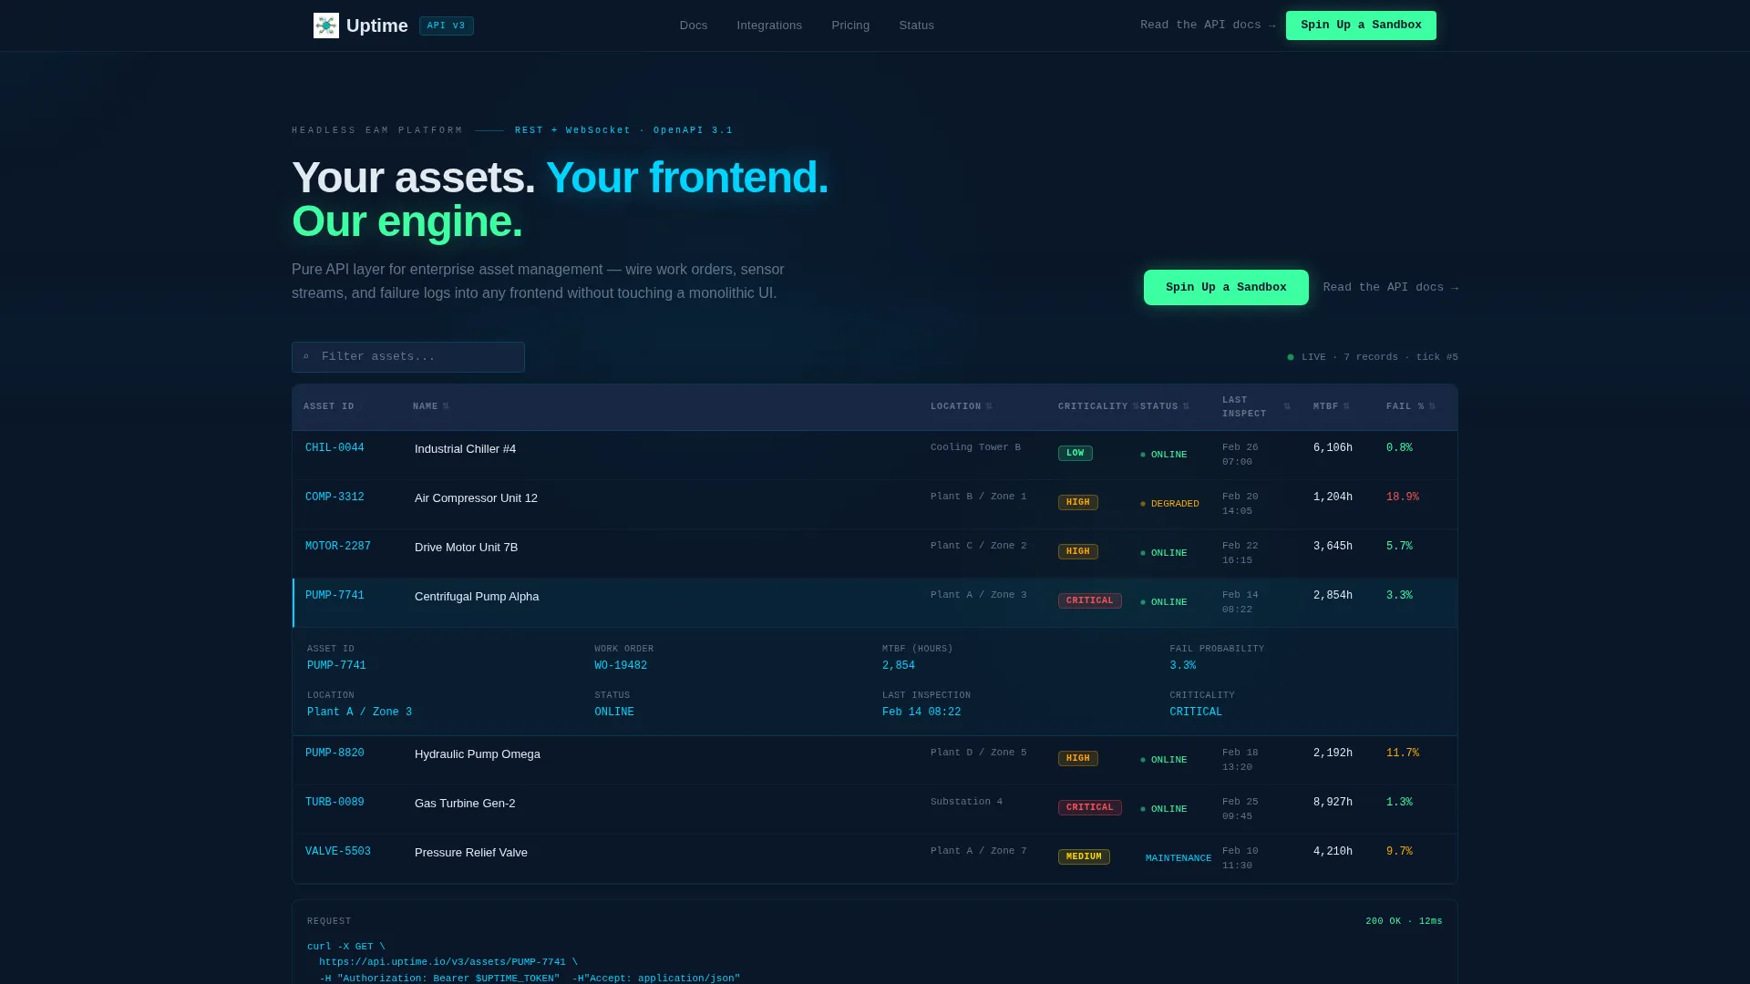Image resolution: width=1750 pixels, height=984 pixels.
Task: Click Hydraulic Pump Omega name
Action: pos(478,754)
